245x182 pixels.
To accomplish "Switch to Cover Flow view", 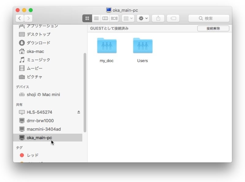I will click(114, 18).
